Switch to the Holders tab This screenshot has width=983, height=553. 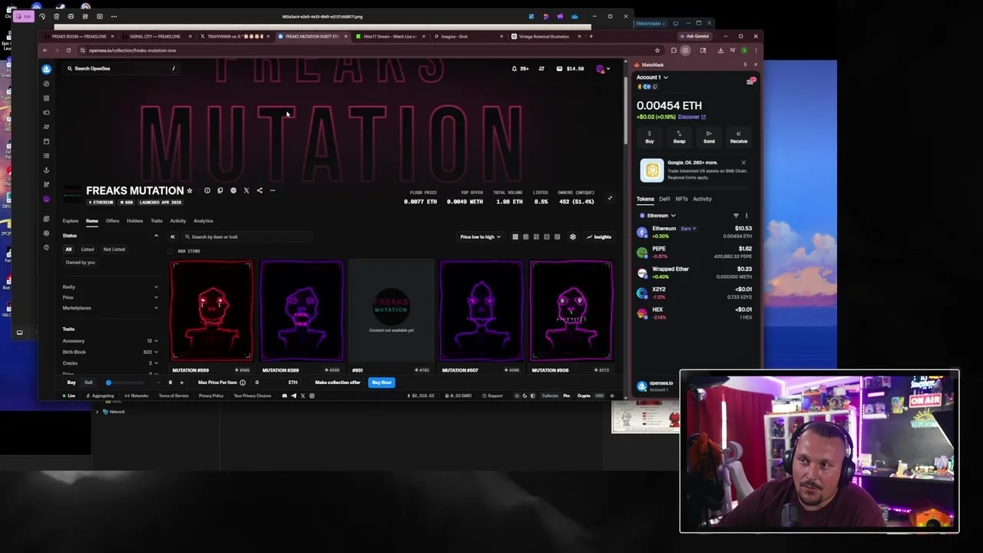point(134,221)
